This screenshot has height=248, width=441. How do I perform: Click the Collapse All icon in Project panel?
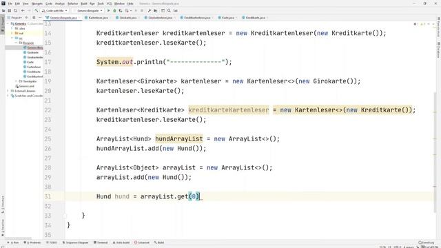[x=26, y=18]
